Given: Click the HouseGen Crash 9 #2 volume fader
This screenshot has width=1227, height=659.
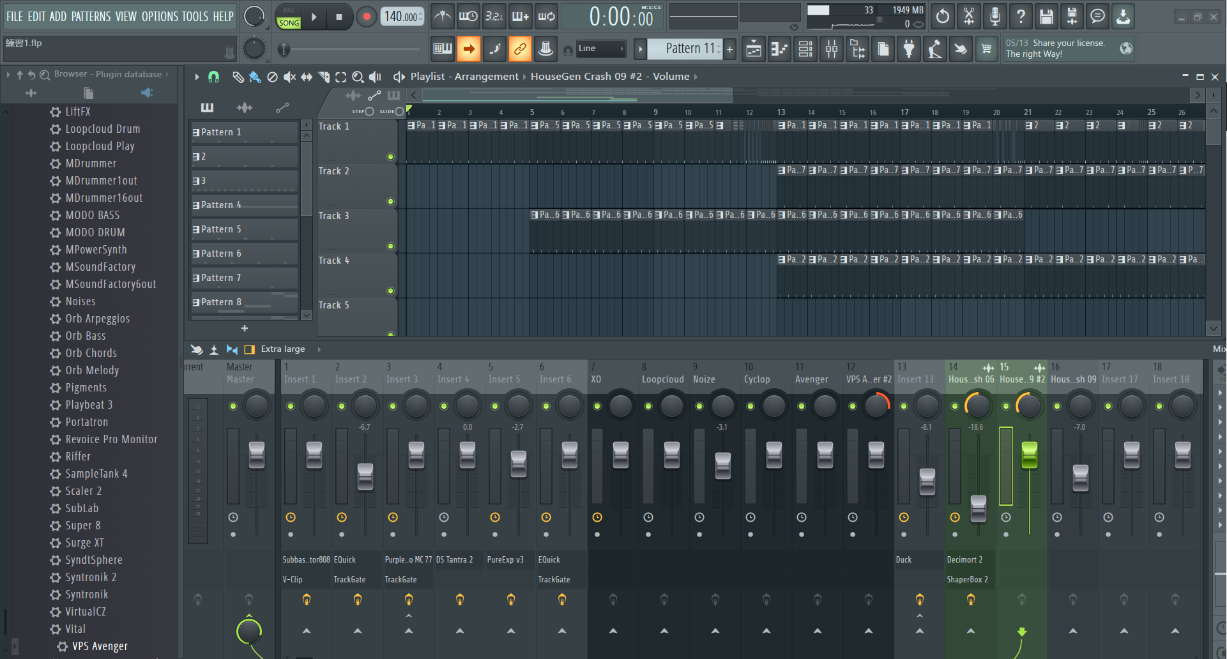Looking at the screenshot, I should click(x=1029, y=455).
